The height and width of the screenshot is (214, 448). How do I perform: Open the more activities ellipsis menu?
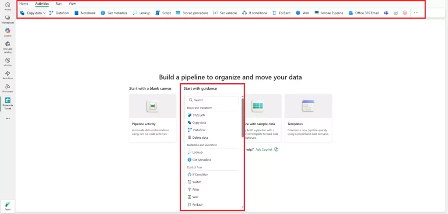point(416,13)
